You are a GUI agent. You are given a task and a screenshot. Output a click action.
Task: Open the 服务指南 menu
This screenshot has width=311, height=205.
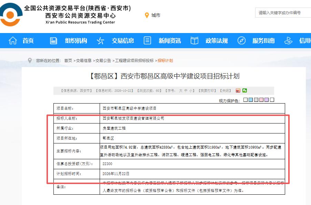pos(264,41)
